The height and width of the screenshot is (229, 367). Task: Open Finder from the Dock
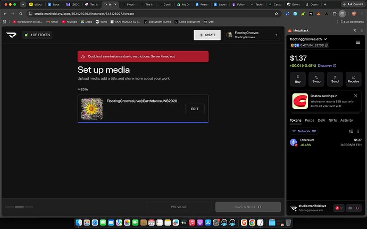click(79, 222)
